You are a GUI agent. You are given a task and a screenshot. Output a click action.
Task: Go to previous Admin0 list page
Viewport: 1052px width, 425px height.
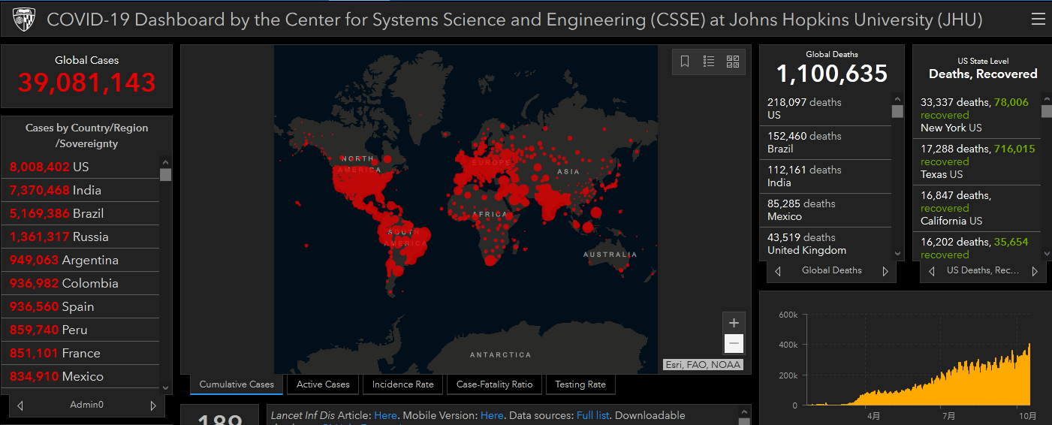(20, 405)
